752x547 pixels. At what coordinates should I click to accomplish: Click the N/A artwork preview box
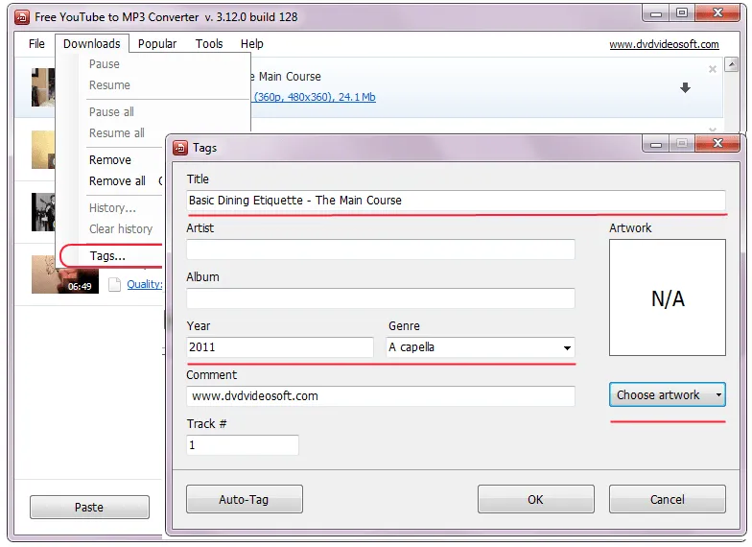668,297
